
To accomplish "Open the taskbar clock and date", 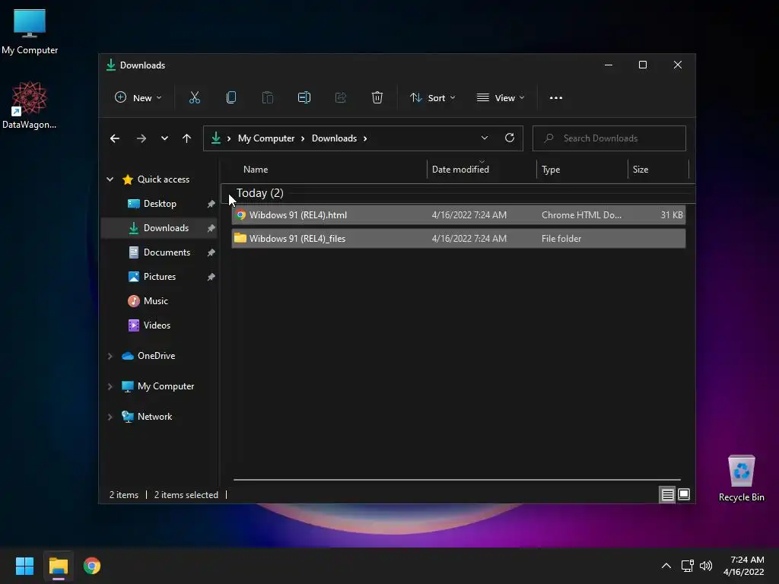I will (x=744, y=566).
